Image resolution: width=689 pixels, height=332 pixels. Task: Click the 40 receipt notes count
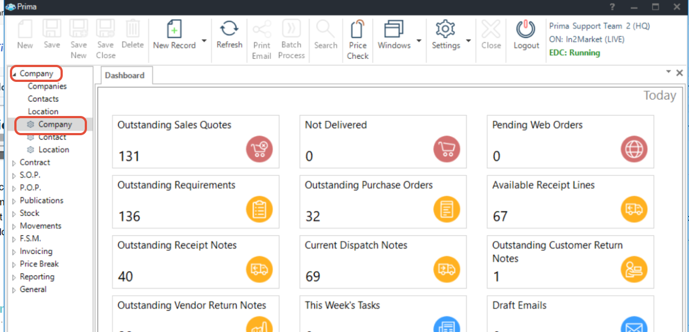pyautogui.click(x=125, y=276)
